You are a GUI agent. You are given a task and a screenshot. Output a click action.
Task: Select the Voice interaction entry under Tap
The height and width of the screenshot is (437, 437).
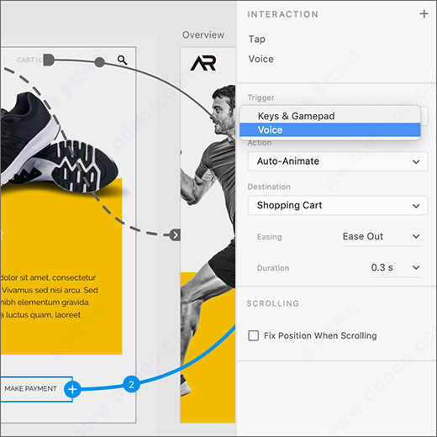(x=261, y=59)
